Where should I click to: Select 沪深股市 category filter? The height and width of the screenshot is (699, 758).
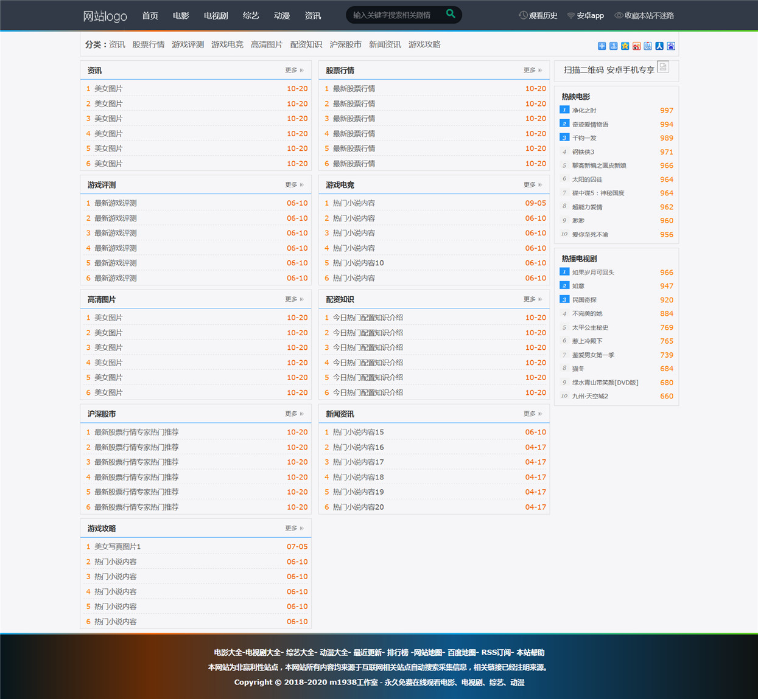coord(345,44)
